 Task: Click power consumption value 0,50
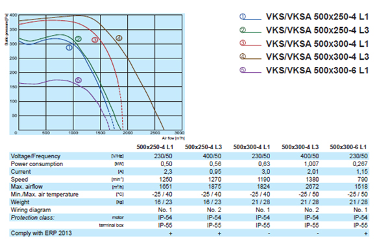pyautogui.click(x=167, y=164)
